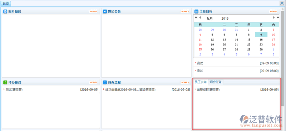Open 转正申请单2016-09-08 workflow item
This screenshot has width=286, height=131.
coord(130,90)
